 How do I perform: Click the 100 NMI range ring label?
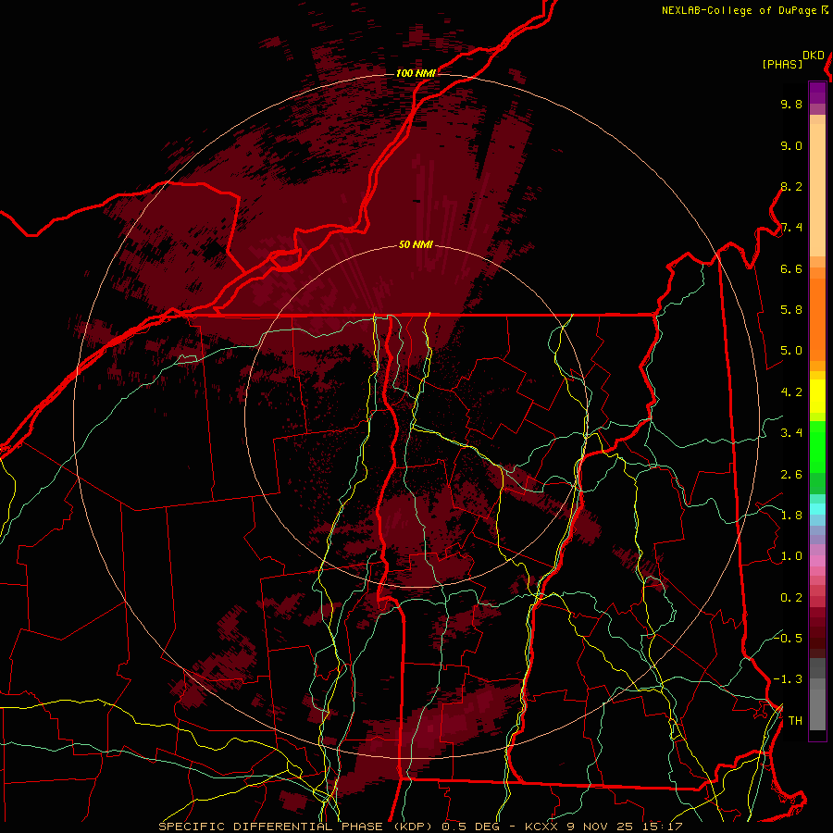pos(416,73)
